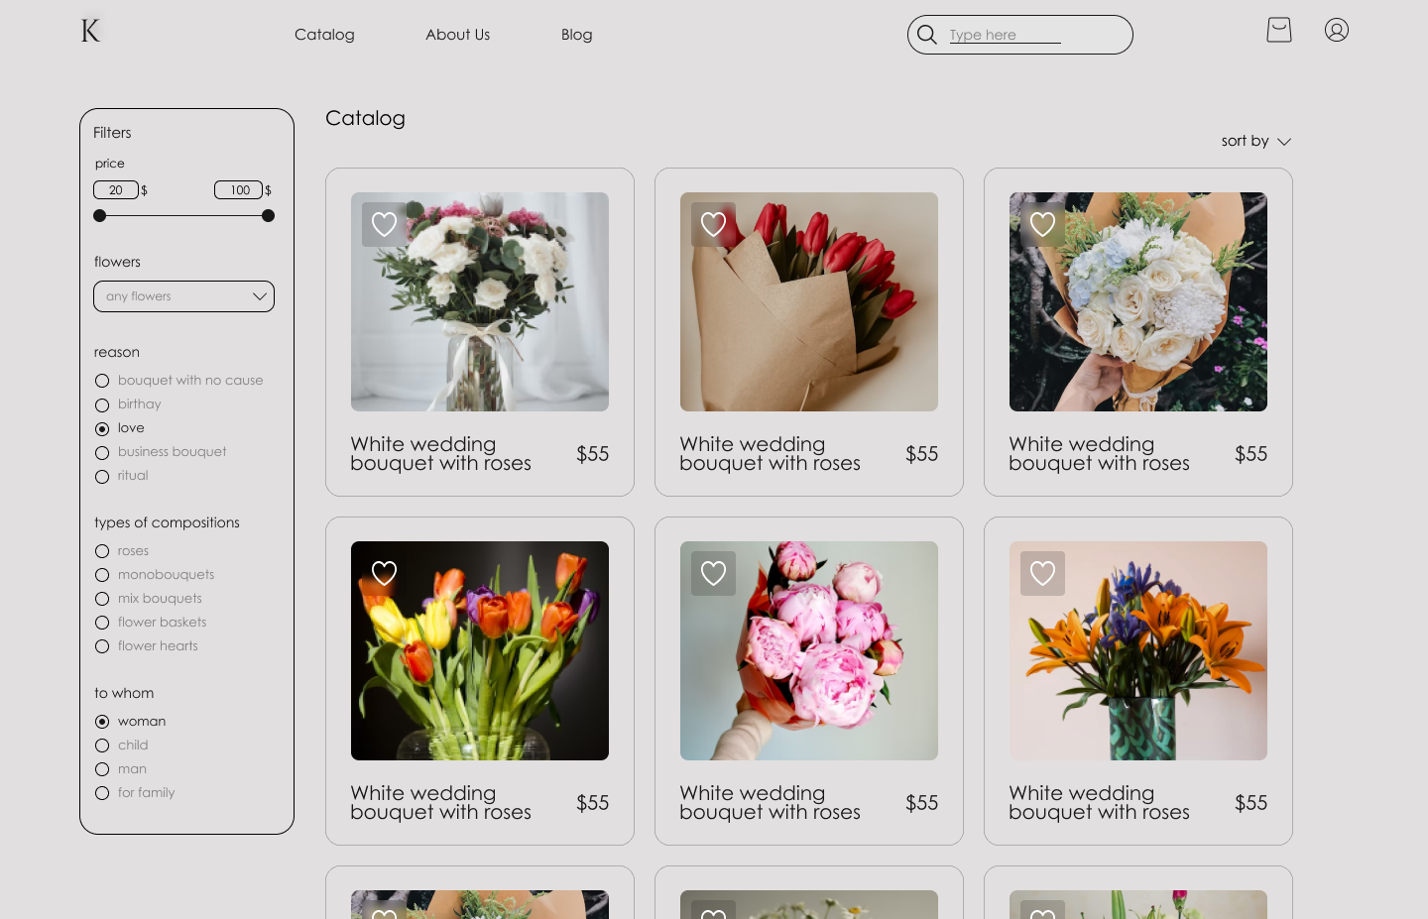Open the pink peonies product photo
The width and height of the screenshot is (1428, 919).
tap(809, 650)
